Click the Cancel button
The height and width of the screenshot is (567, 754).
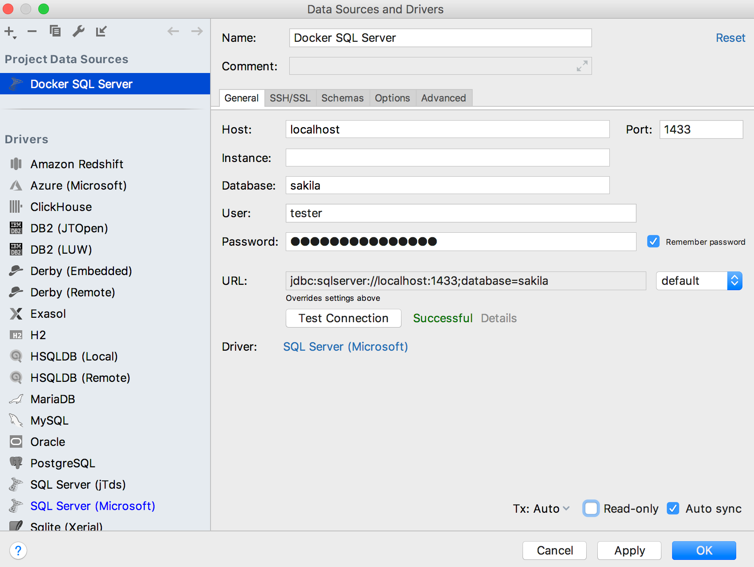tap(555, 551)
